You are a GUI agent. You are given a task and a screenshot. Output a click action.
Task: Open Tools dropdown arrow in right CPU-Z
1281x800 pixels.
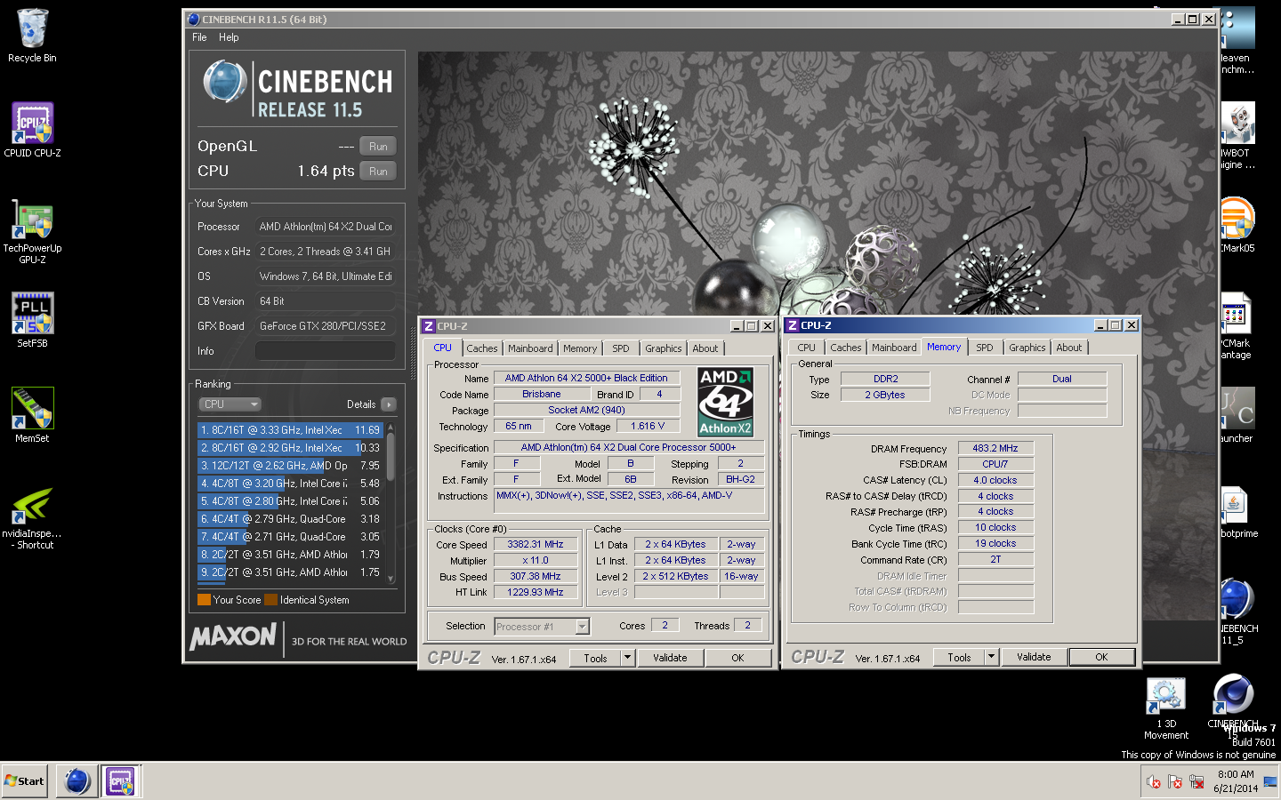pos(991,658)
